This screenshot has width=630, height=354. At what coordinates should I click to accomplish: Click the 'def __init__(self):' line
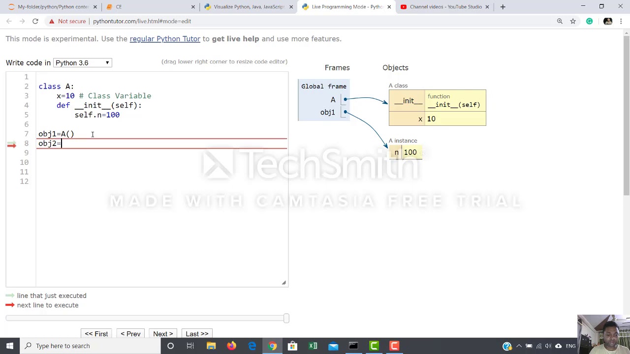pos(99,105)
